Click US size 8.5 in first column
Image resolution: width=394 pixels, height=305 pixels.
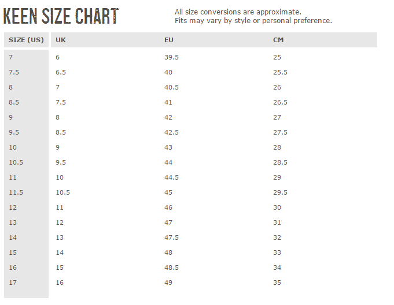(x=14, y=102)
